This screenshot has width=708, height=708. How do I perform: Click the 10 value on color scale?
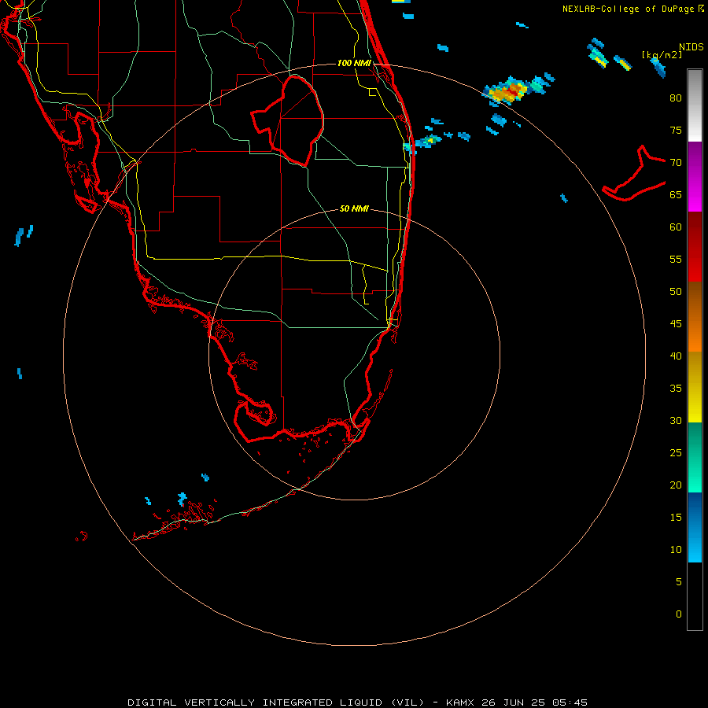[x=676, y=550]
